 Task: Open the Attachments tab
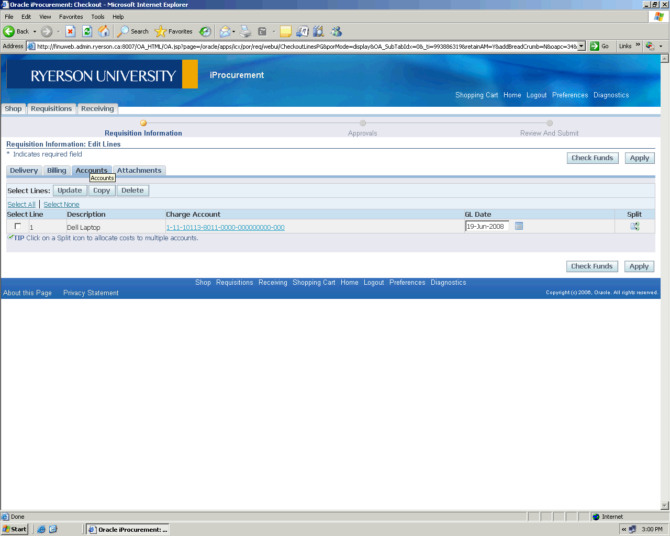[139, 171]
